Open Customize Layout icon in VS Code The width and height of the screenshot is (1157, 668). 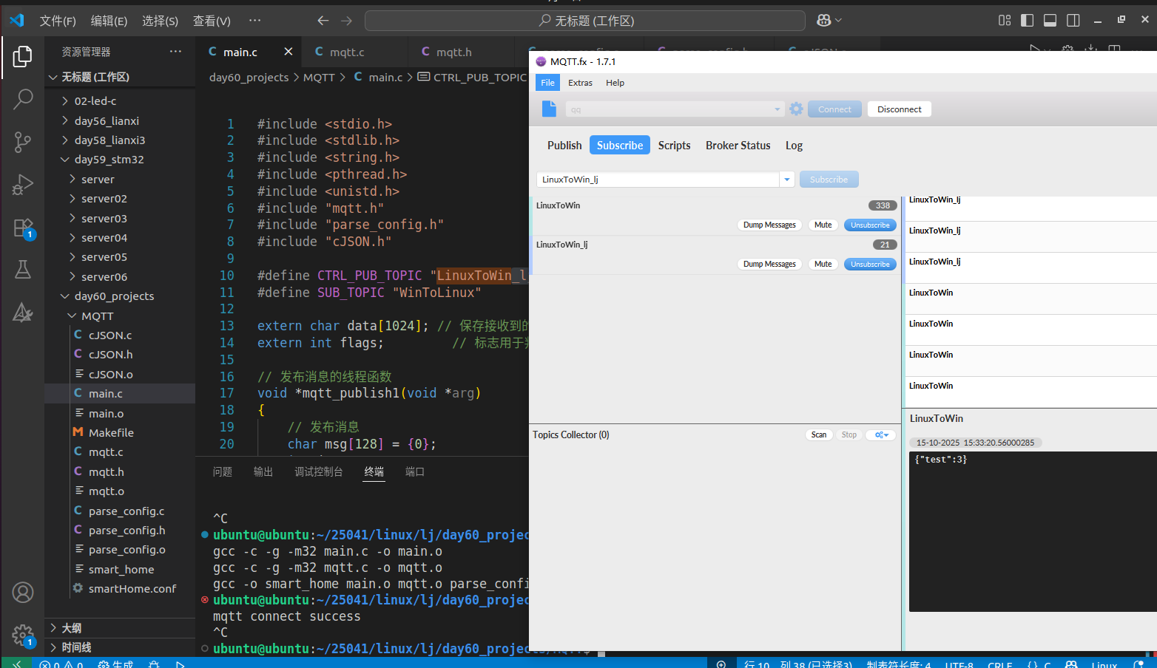coord(1005,21)
